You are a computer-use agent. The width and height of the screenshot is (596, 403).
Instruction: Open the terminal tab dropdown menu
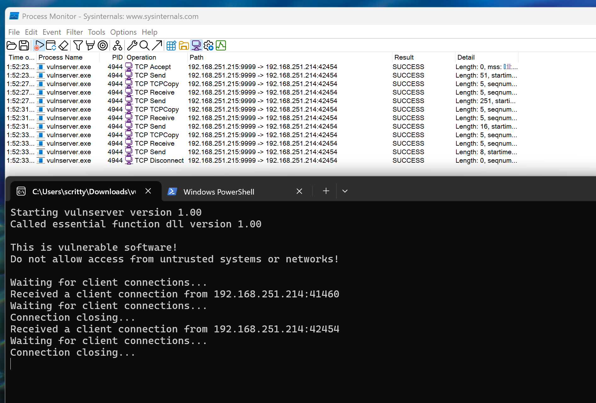[345, 191]
